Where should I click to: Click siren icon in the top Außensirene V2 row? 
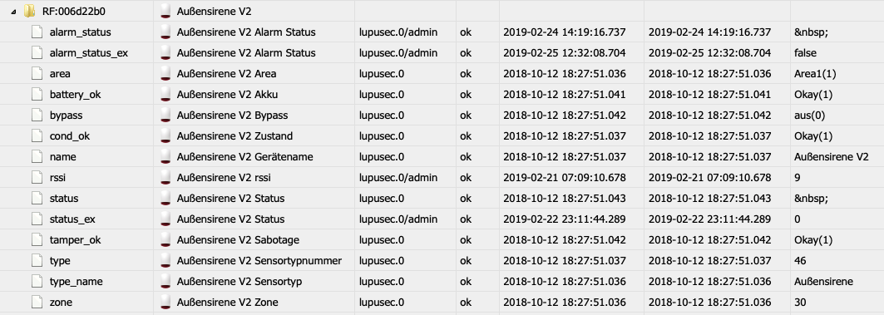click(x=165, y=12)
